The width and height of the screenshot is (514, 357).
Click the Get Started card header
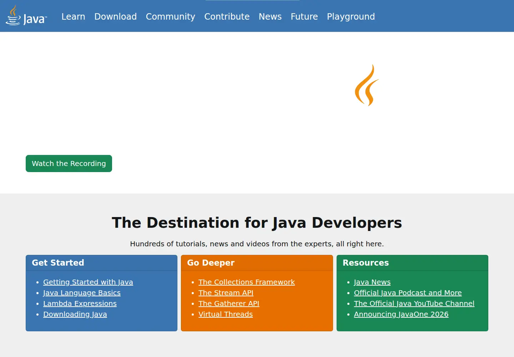click(101, 263)
